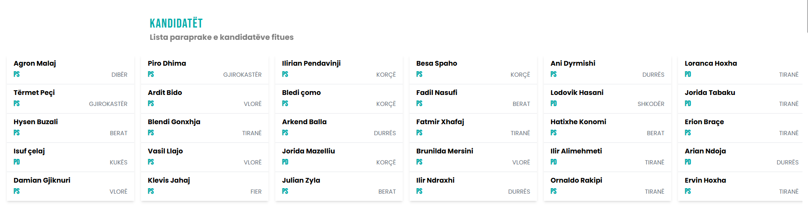
Task: Click the PD badge under Lodovik Hasani
Action: [x=554, y=104]
